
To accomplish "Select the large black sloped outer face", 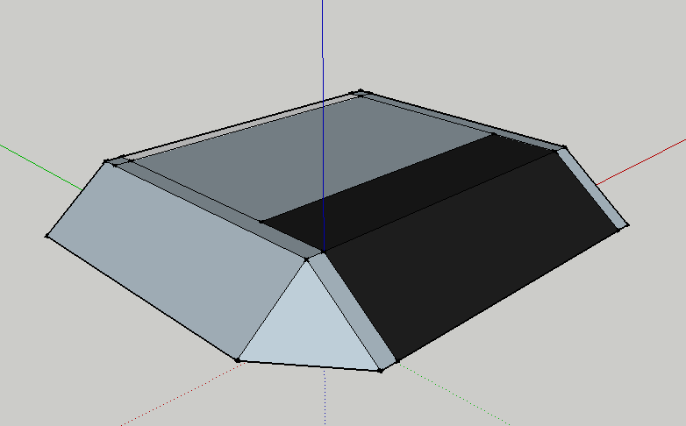I will coord(473,258).
